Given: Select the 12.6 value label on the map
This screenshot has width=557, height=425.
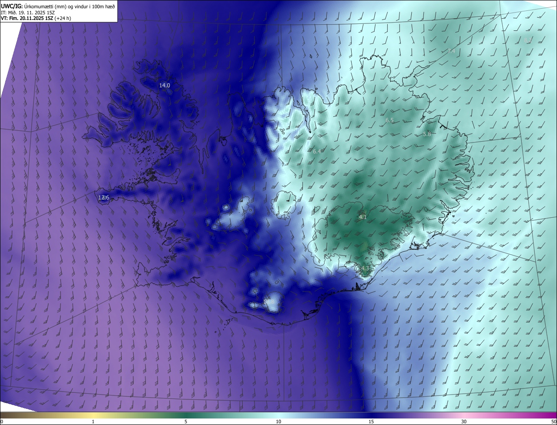Looking at the screenshot, I should (104, 197).
